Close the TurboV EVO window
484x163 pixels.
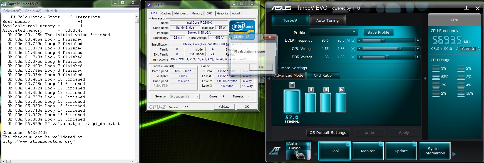[x=478, y=8]
